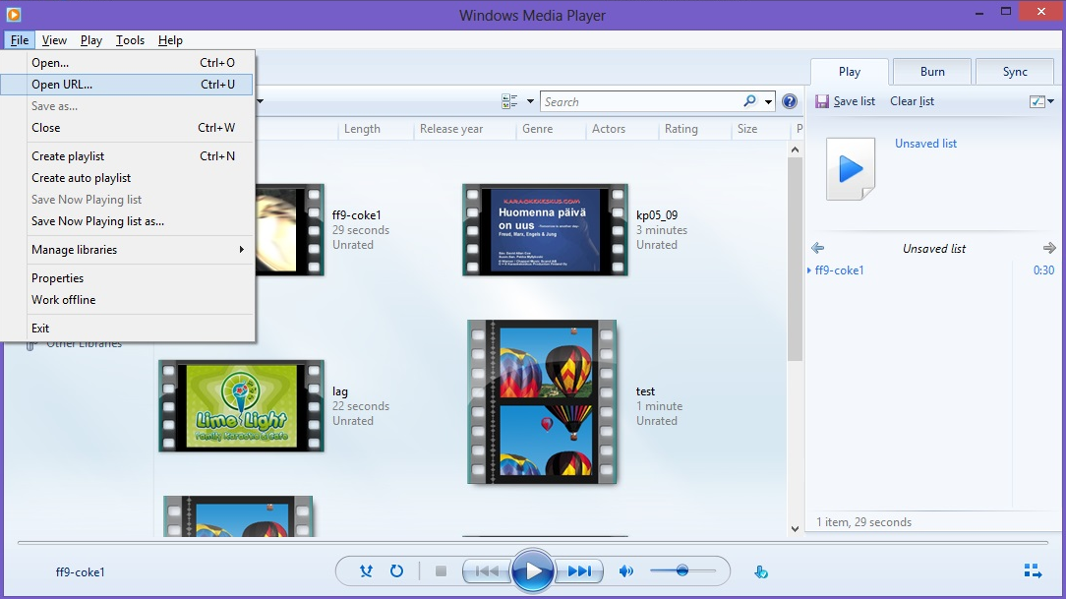1066x599 pixels.
Task: Go to the previous track
Action: click(x=487, y=570)
